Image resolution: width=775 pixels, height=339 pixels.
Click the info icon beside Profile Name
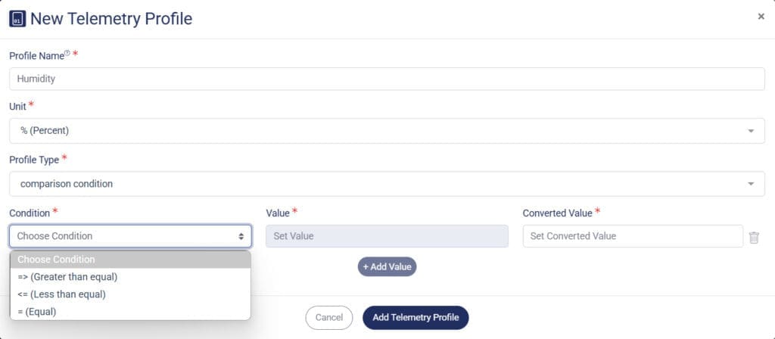[x=67, y=53]
